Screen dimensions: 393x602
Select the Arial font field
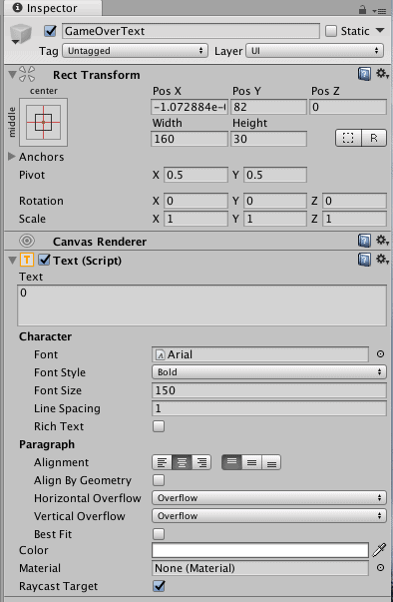coord(260,354)
